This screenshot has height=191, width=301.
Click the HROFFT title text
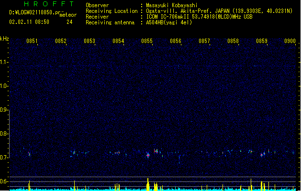pos(49,4)
